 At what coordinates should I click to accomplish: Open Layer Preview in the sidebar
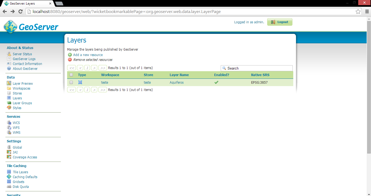(x=23, y=84)
